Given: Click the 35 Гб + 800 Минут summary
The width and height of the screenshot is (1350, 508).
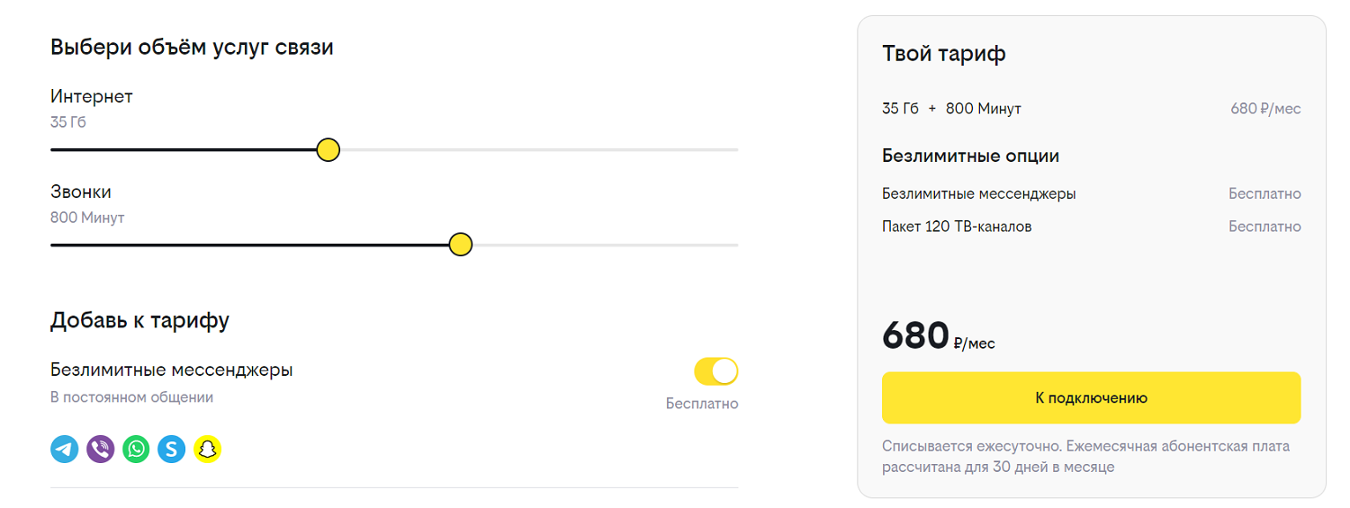Looking at the screenshot, I should click(951, 109).
